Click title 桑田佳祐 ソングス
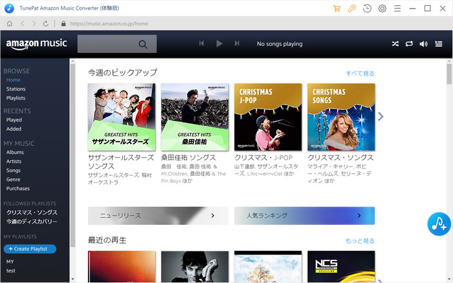This screenshot has height=283, width=453. 188,158
